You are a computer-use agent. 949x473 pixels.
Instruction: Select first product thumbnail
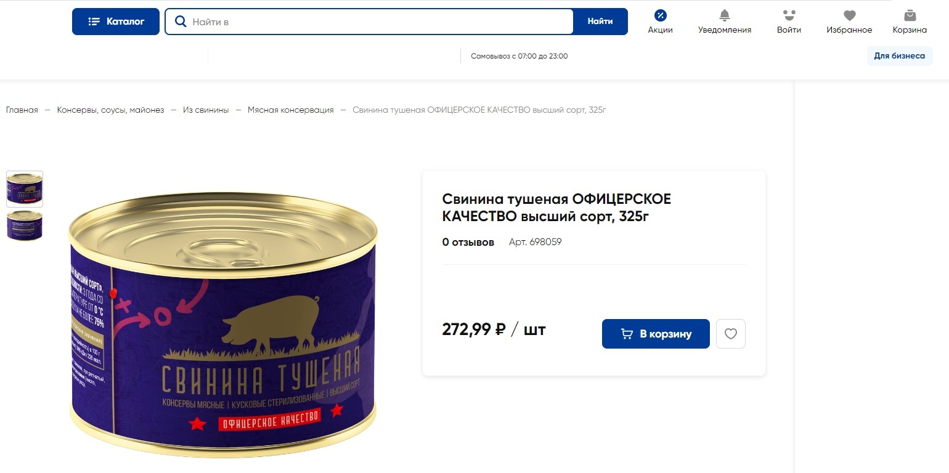coord(25,188)
